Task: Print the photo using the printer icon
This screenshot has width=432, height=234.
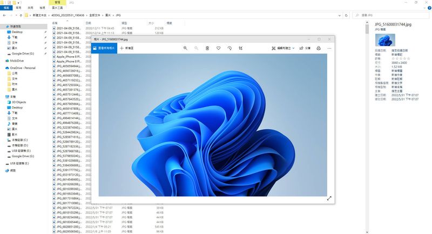Action: [x=319, y=48]
